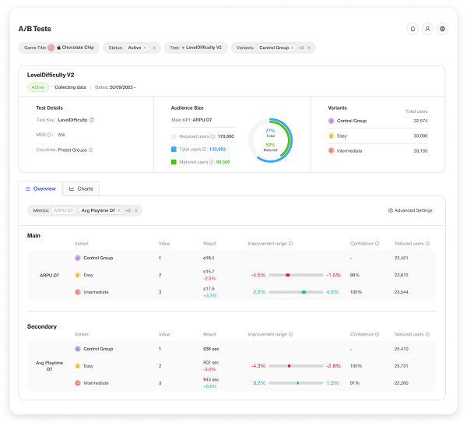Image resolution: width=467 pixels, height=426 pixels.
Task: Click the Matured users info icon in Secondary table
Action: (427, 336)
